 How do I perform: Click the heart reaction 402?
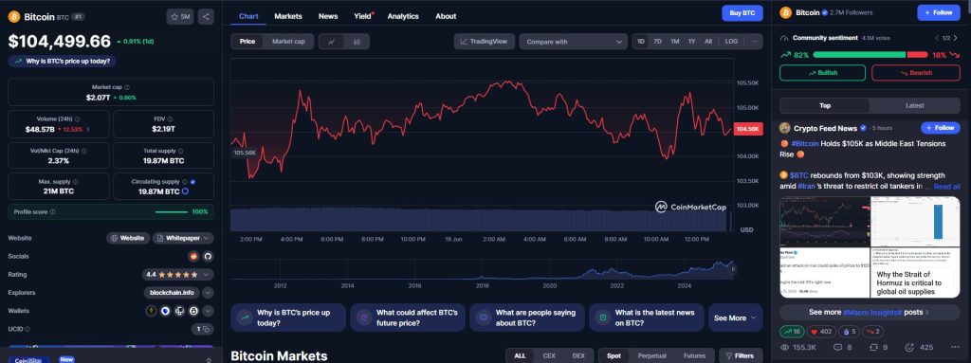click(822, 332)
